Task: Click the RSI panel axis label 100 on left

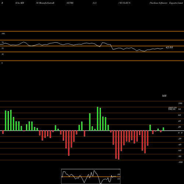Action: tap(3, 33)
